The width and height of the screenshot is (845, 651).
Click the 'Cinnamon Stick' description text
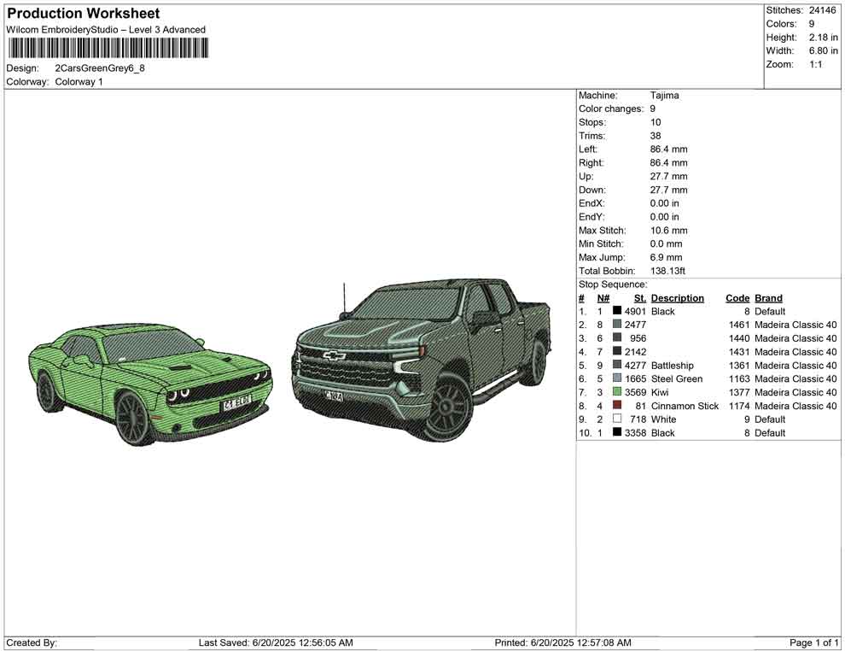[685, 406]
